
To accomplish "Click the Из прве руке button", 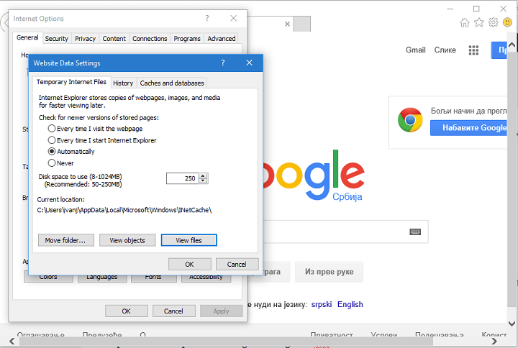I will [329, 272].
